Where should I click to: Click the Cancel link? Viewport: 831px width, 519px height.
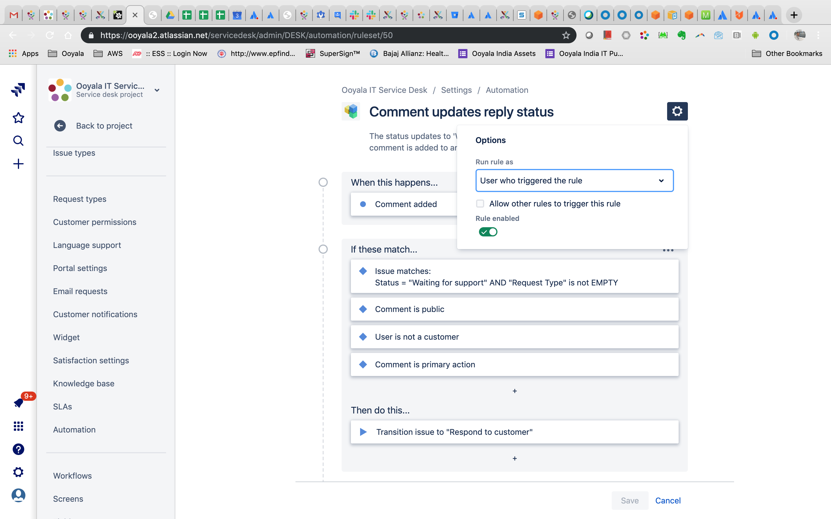(668, 501)
